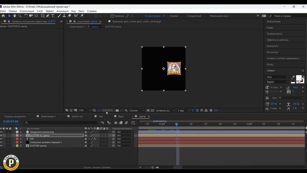307x173 pixels.
Task: Open the 25% magnification dropdown
Action: pyautogui.click(x=85, y=111)
